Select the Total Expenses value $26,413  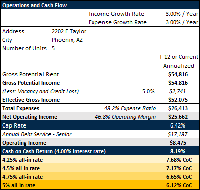(x=178, y=108)
